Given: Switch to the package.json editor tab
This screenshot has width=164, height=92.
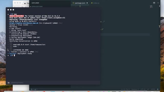Looking at the screenshot, I should 80,3.
